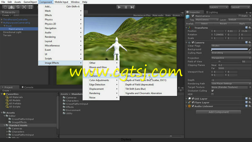
Task: Open Camera component help icon
Action: tap(246, 42)
